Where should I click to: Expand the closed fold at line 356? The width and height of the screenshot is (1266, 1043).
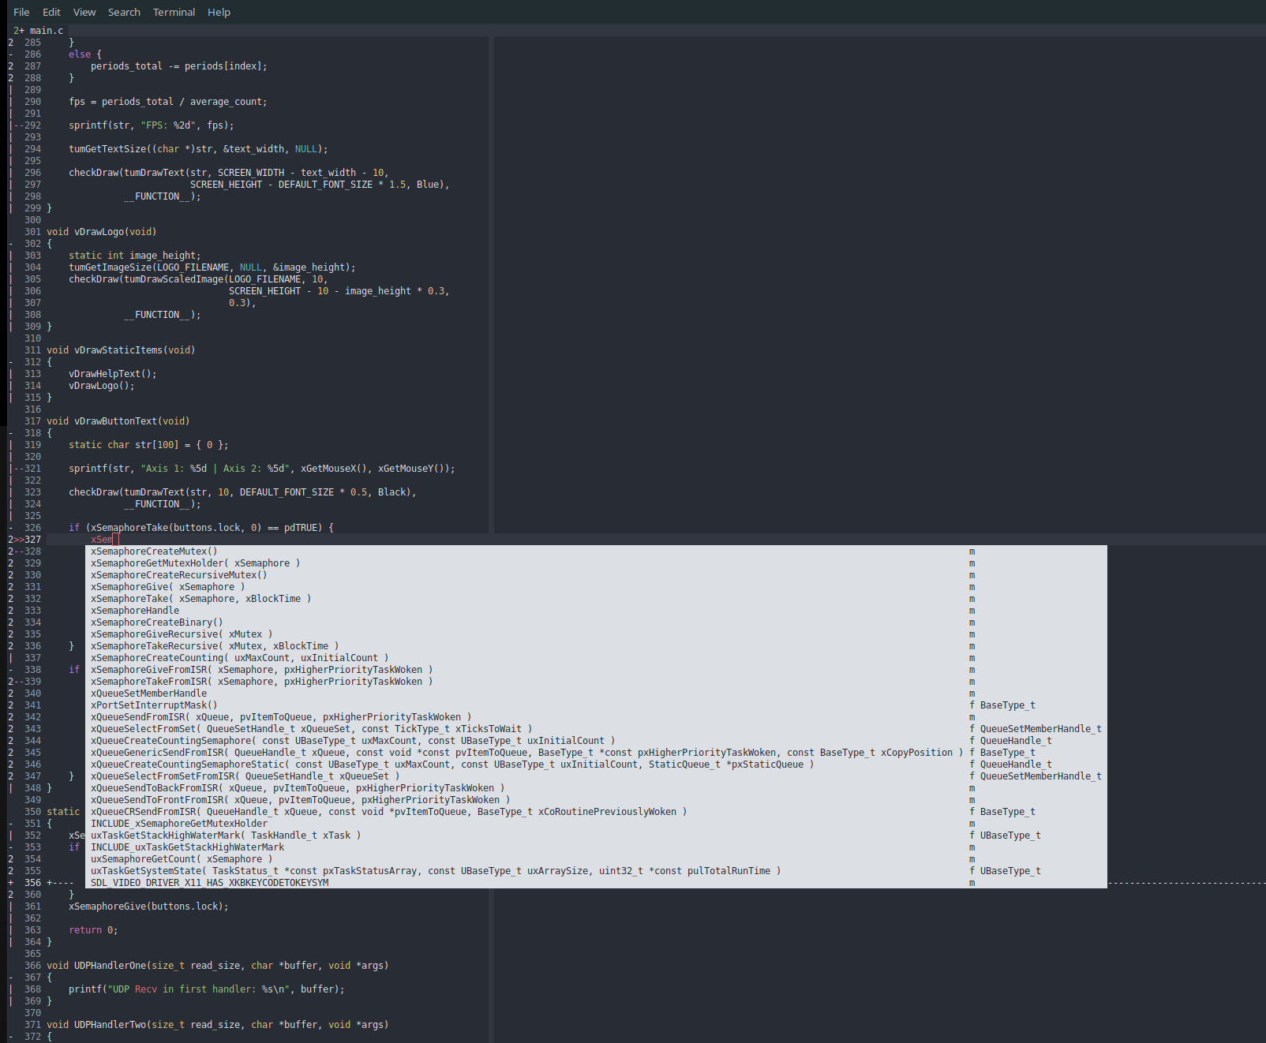[11, 883]
